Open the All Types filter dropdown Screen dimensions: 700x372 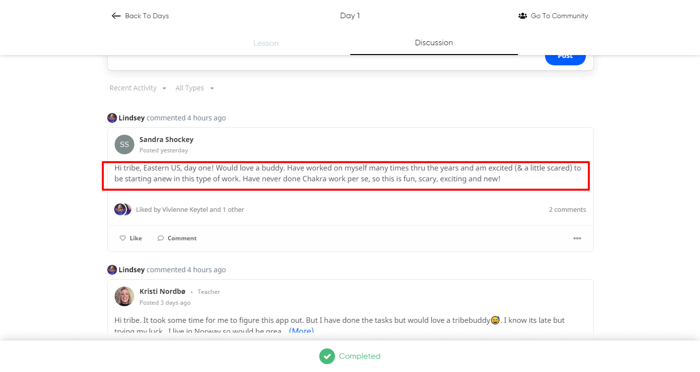pos(195,88)
